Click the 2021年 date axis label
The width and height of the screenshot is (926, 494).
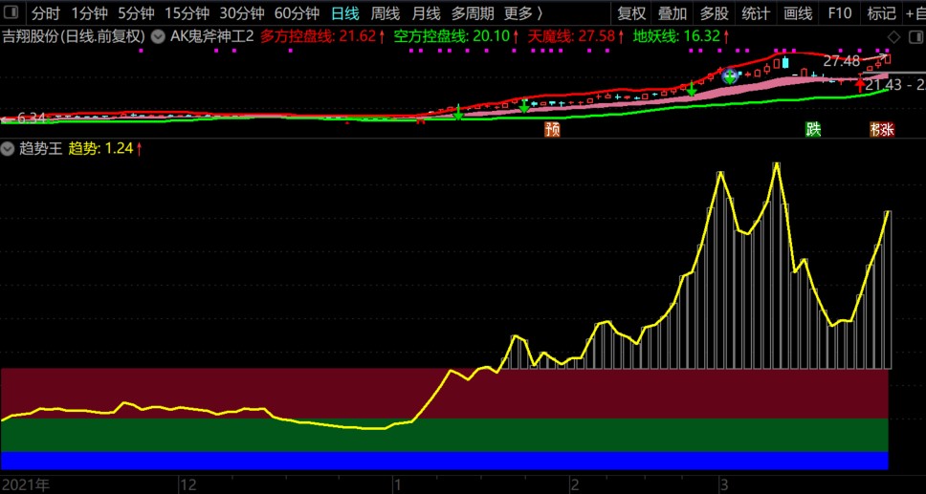pyautogui.click(x=26, y=485)
